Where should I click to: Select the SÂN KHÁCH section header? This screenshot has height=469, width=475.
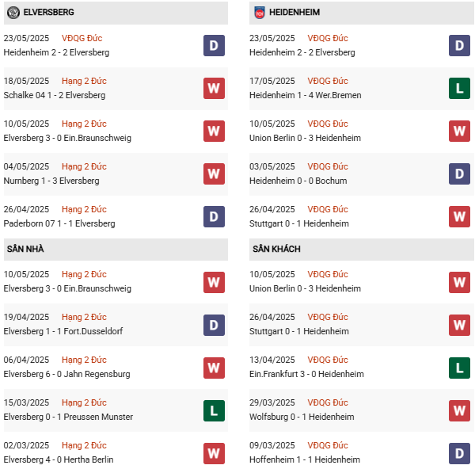pos(276,249)
